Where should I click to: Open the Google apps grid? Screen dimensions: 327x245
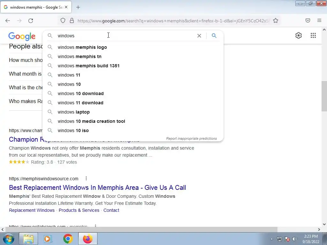coord(313,35)
